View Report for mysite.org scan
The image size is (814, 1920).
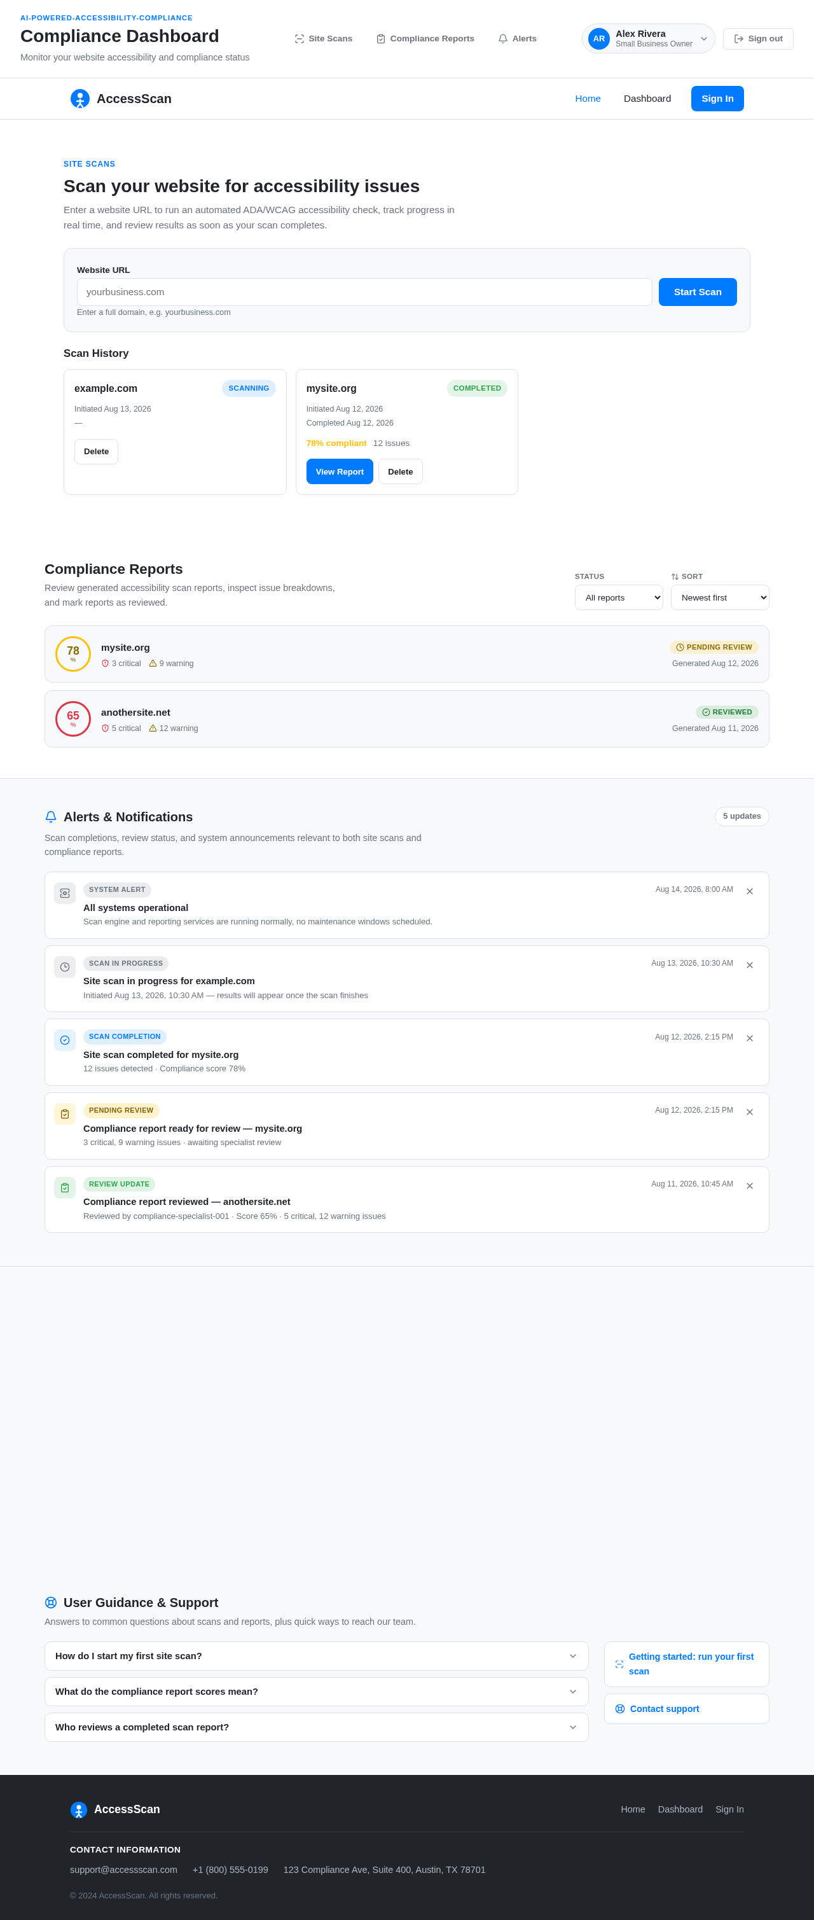point(340,472)
